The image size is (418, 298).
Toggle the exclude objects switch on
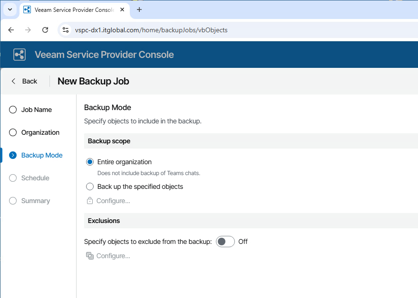(x=225, y=242)
